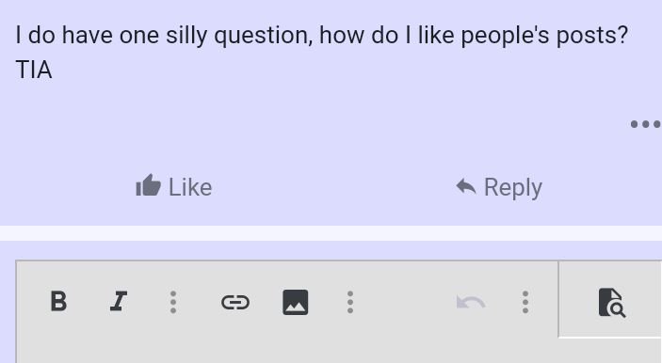Click the 'TIA' text line
Image resolution: width=662 pixels, height=363 pixels.
[x=34, y=70]
